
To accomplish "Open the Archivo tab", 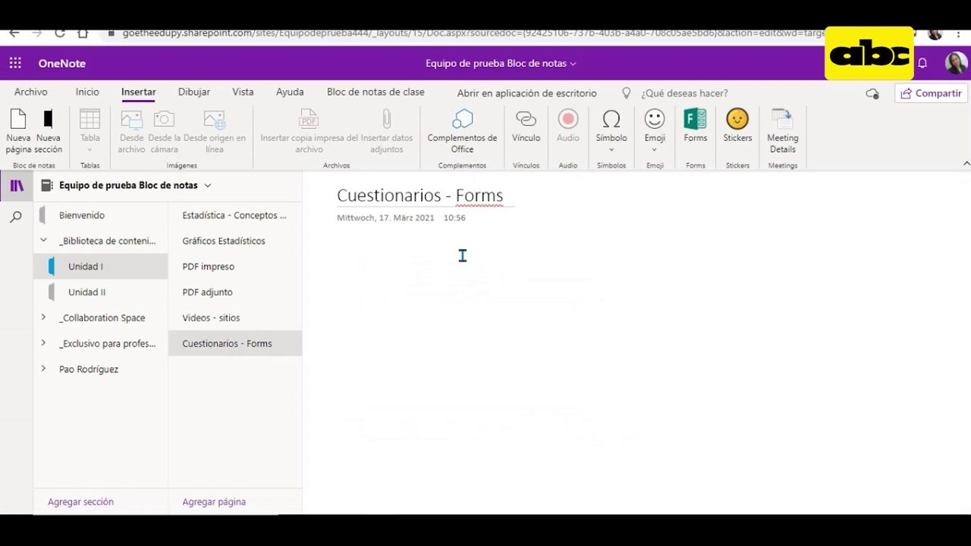I will 31,92.
